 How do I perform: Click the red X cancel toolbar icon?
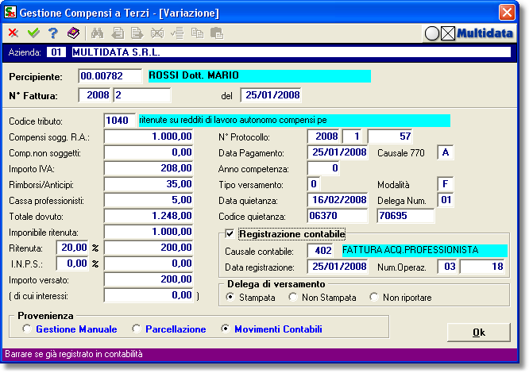[x=14, y=33]
